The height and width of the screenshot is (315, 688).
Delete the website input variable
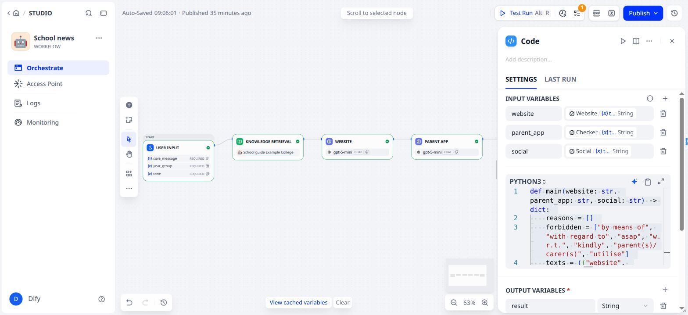663,114
